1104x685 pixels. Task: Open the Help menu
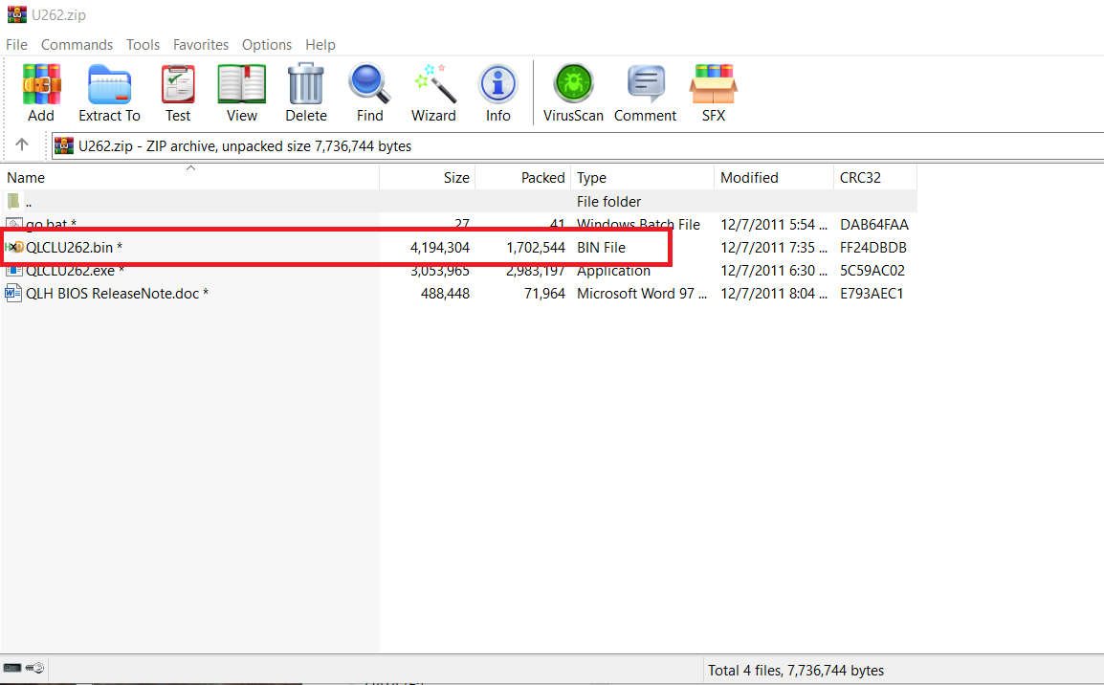click(x=320, y=44)
